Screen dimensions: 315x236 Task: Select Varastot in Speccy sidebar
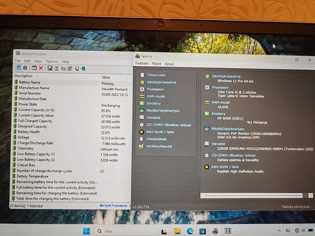[153, 118]
